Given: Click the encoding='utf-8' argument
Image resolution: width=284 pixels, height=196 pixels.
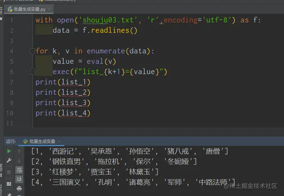Looking at the screenshot, I should click(x=197, y=20).
